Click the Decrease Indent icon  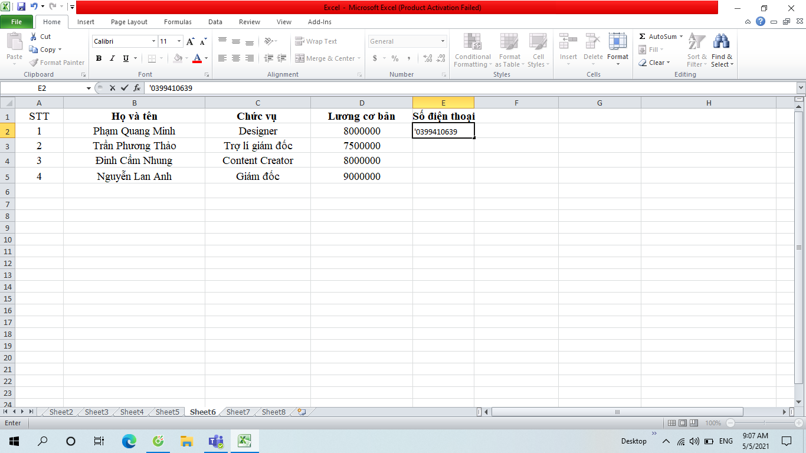(269, 58)
